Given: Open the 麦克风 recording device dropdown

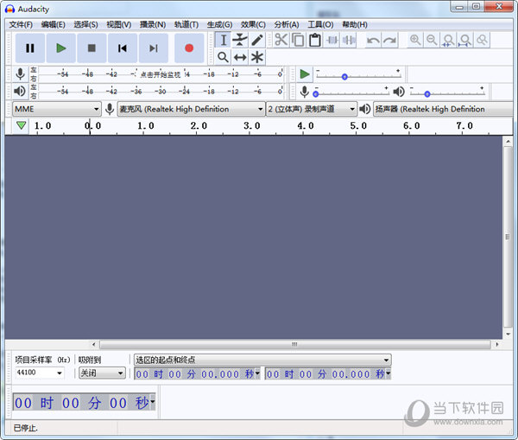Looking at the screenshot, I should 191,109.
